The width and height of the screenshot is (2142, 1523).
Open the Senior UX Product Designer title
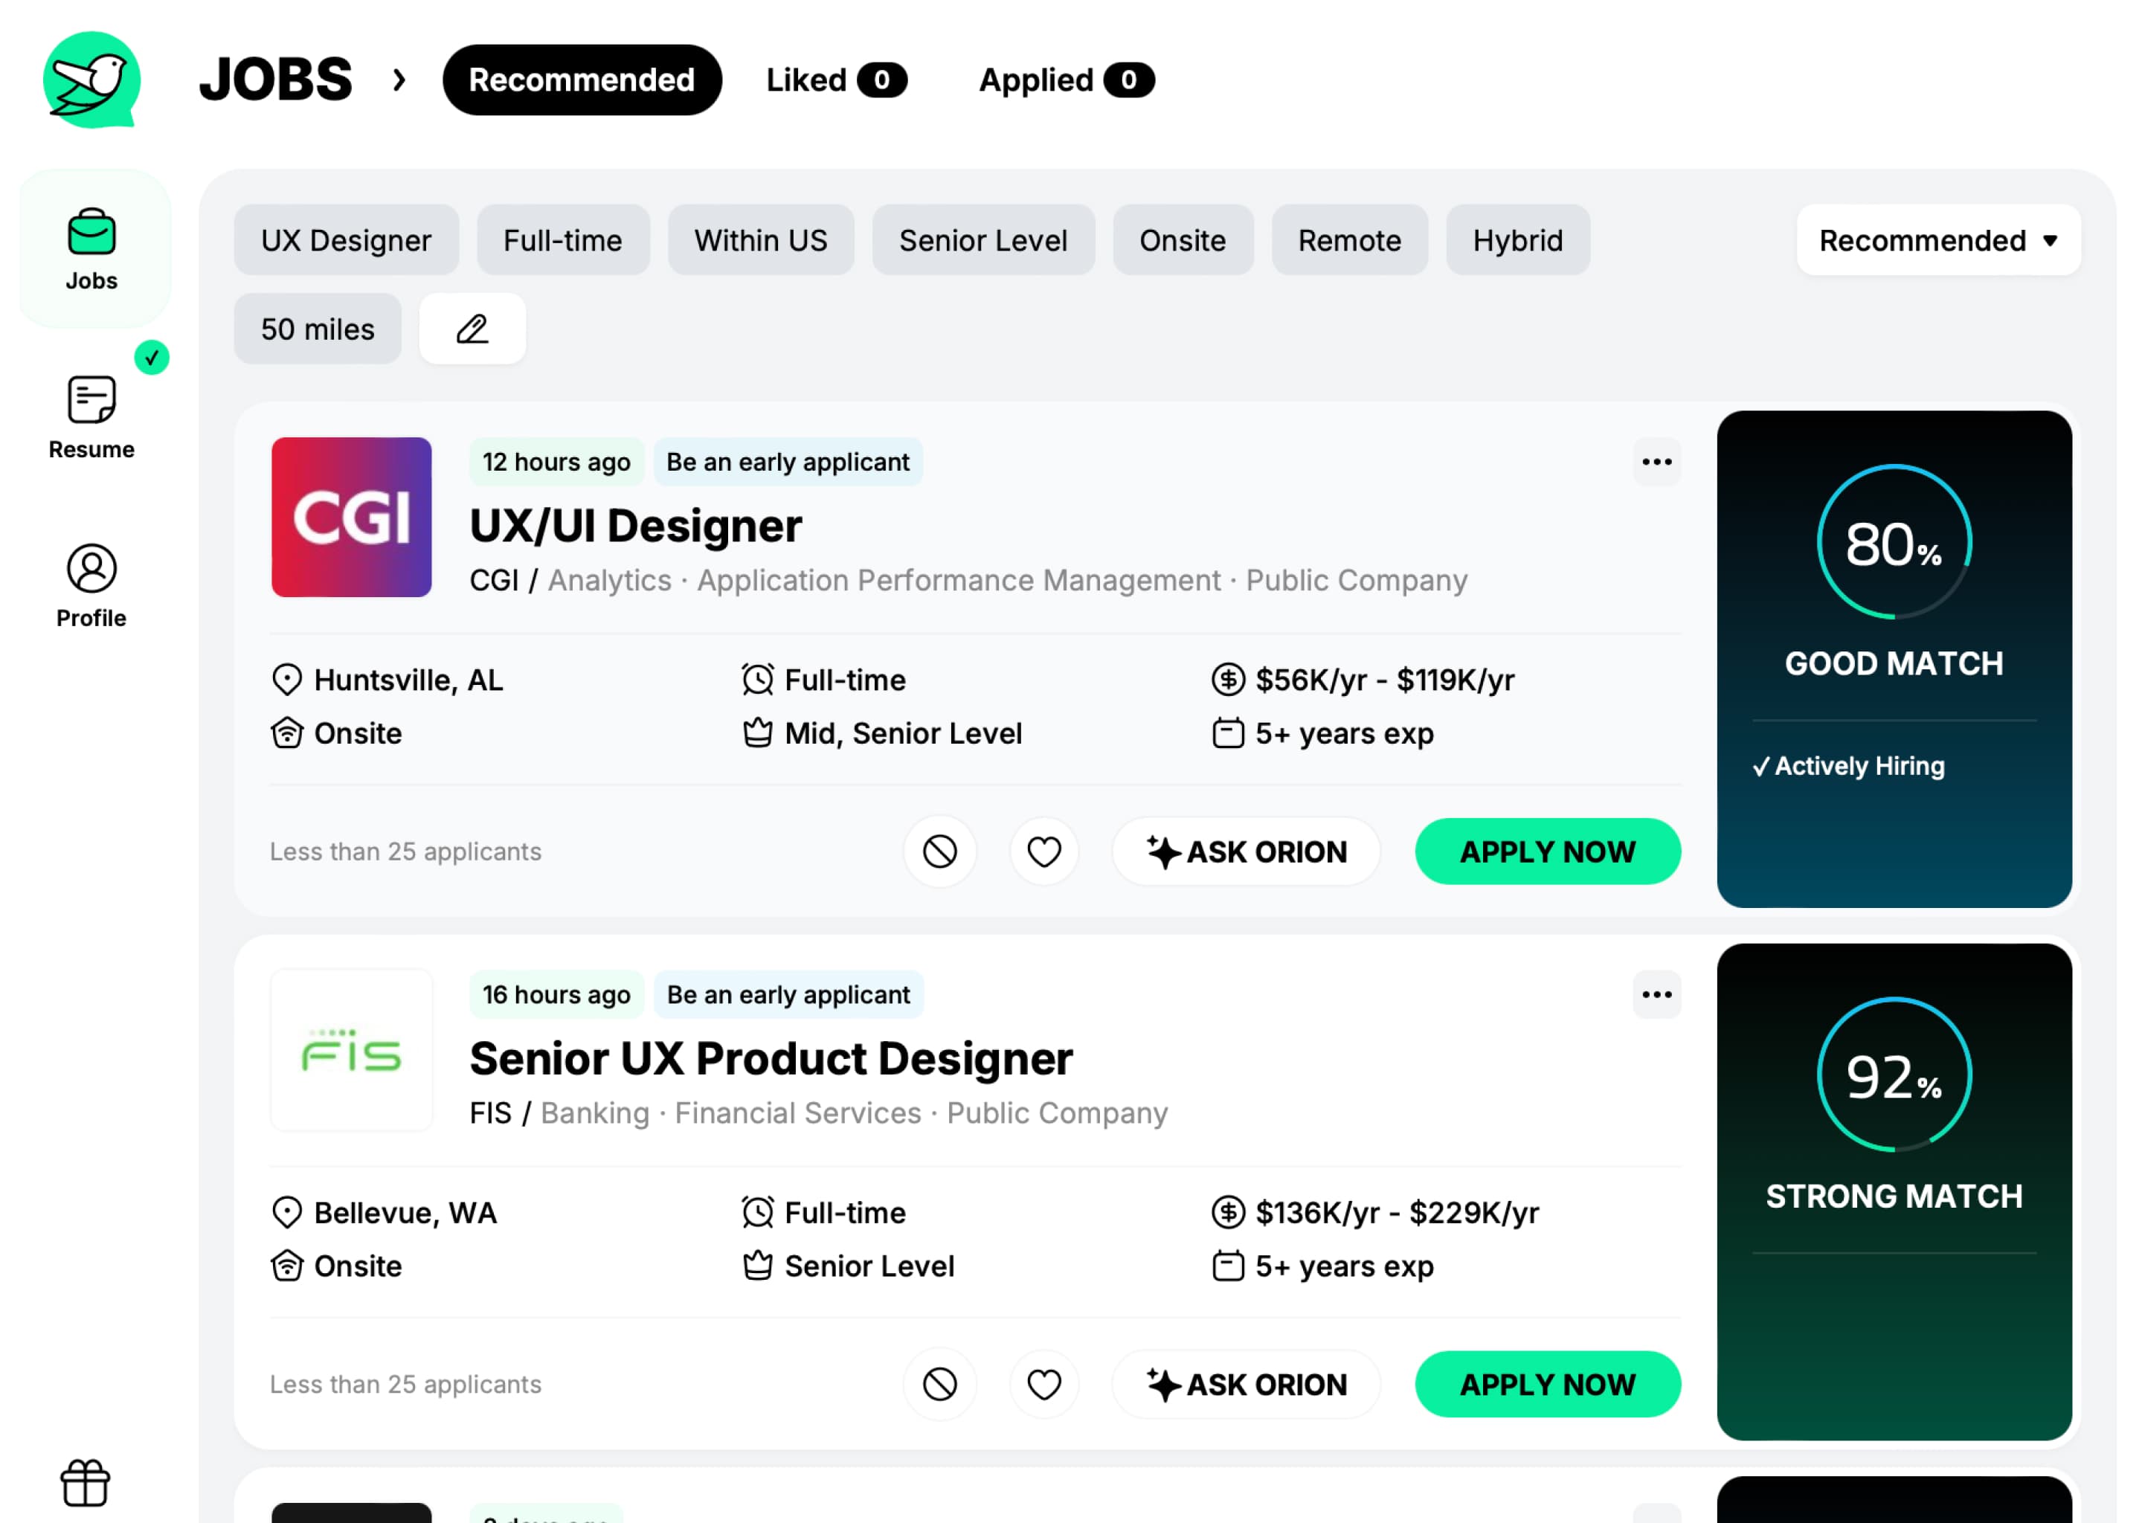click(771, 1058)
